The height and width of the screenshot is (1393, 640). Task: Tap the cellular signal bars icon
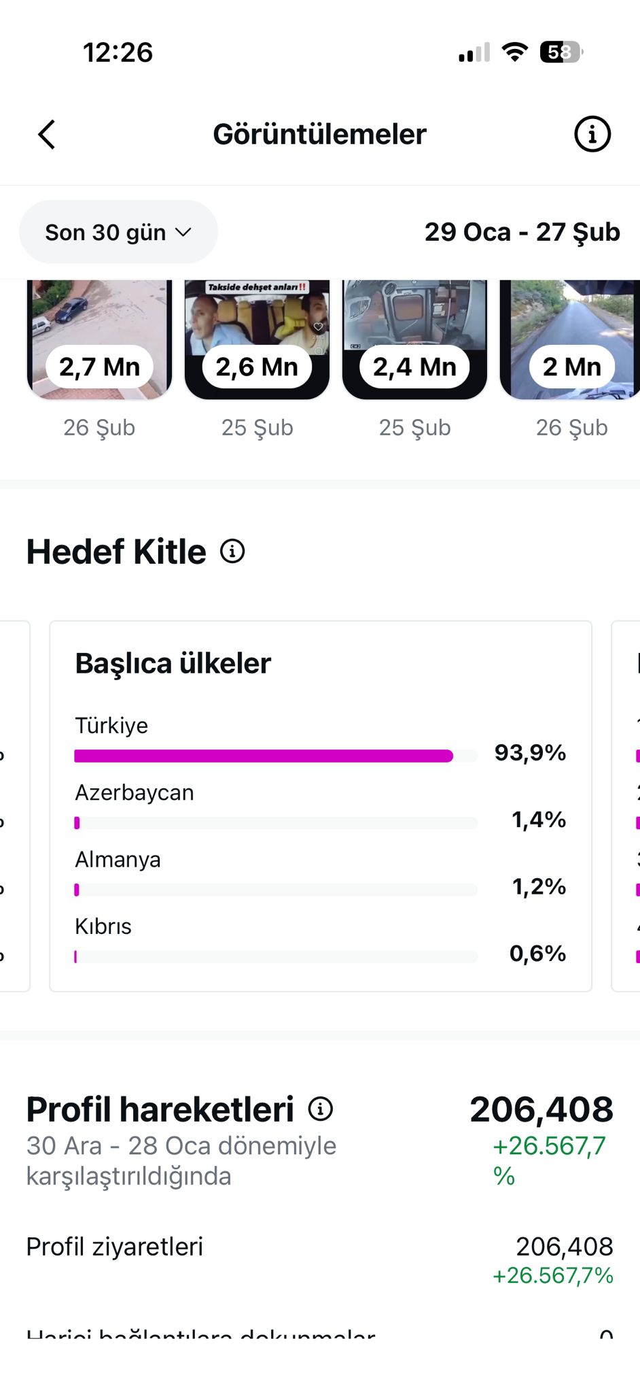coord(474,53)
